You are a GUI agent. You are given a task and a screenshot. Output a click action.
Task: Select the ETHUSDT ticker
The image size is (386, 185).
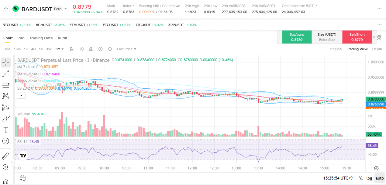point(84,25)
